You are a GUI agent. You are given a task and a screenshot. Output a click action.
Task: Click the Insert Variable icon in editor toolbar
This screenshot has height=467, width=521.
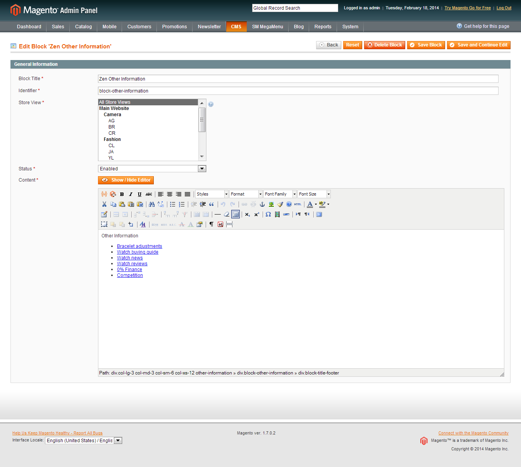tap(104, 194)
